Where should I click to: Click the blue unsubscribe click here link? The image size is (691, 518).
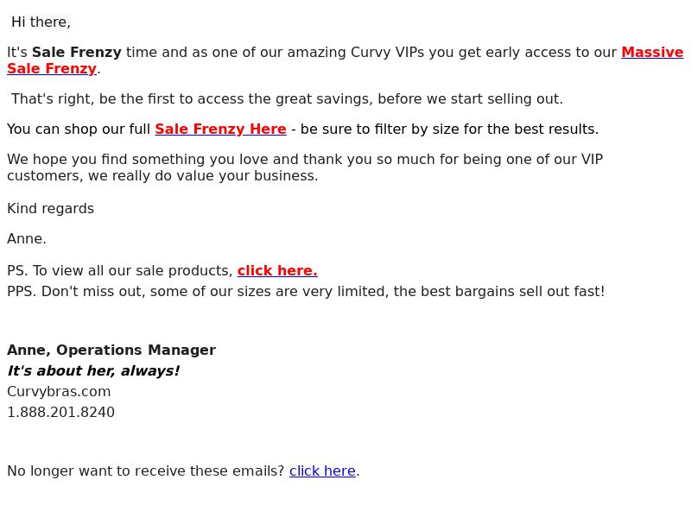(x=322, y=471)
